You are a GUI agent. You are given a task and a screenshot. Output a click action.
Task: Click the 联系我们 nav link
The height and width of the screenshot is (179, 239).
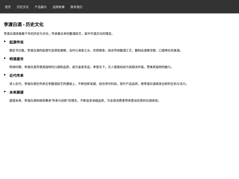(x=77, y=7)
